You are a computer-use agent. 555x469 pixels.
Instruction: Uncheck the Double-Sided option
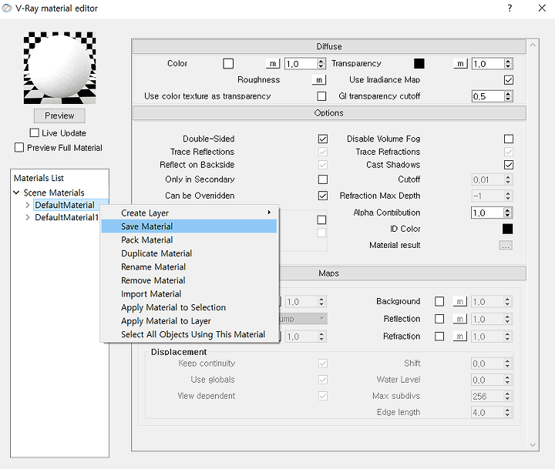tap(323, 139)
